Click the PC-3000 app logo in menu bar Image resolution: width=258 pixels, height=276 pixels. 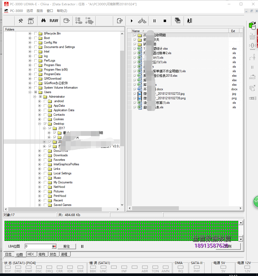(x=6, y=11)
